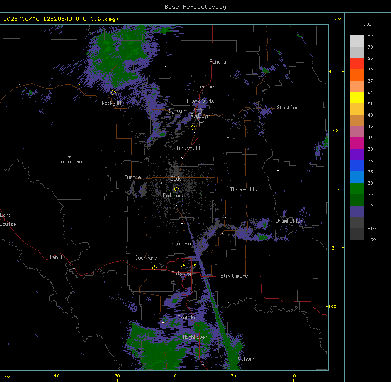Viewport: 391px width, 382px height.
Task: Click the ThreeHills label
Action: click(244, 190)
